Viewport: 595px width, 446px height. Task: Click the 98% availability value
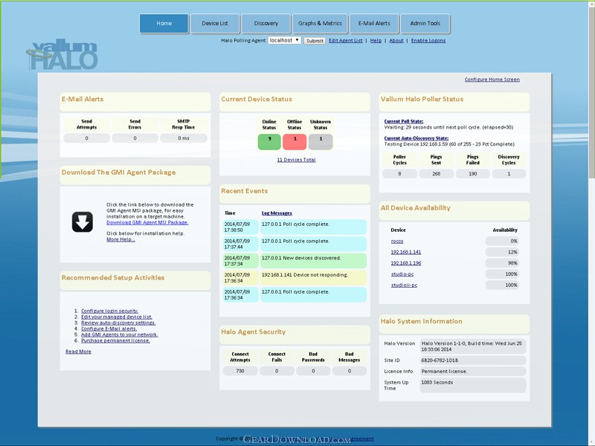tap(502, 263)
